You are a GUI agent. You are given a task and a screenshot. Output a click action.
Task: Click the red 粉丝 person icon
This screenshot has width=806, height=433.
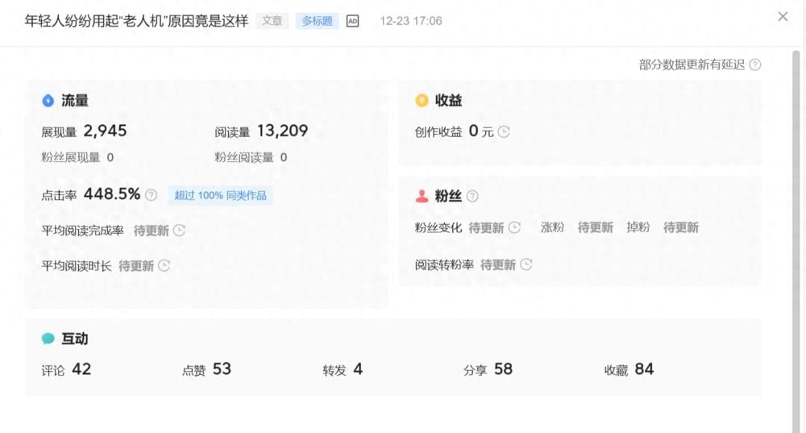[x=422, y=196]
